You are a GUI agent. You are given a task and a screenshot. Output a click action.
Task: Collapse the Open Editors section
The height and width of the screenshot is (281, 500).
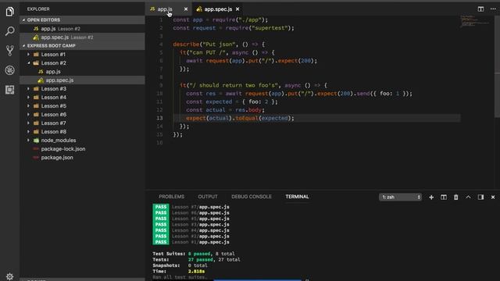(82, 20)
